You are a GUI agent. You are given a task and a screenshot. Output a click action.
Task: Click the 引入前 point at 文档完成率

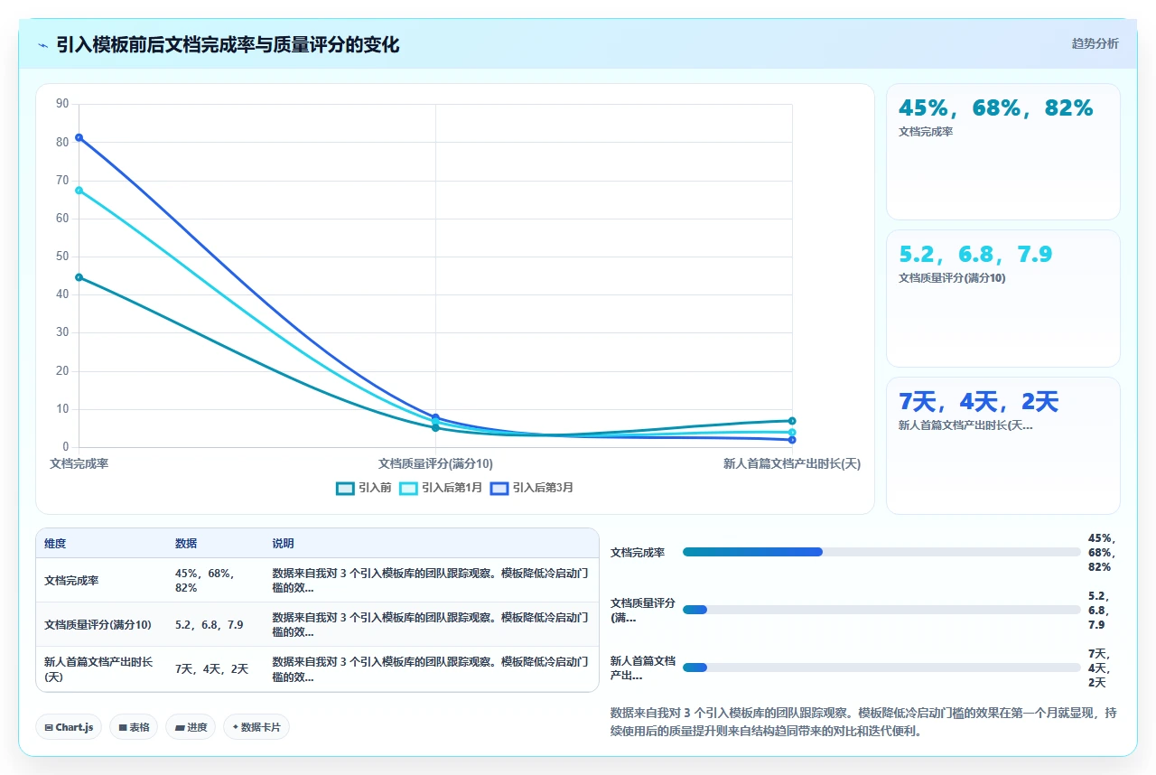click(79, 277)
